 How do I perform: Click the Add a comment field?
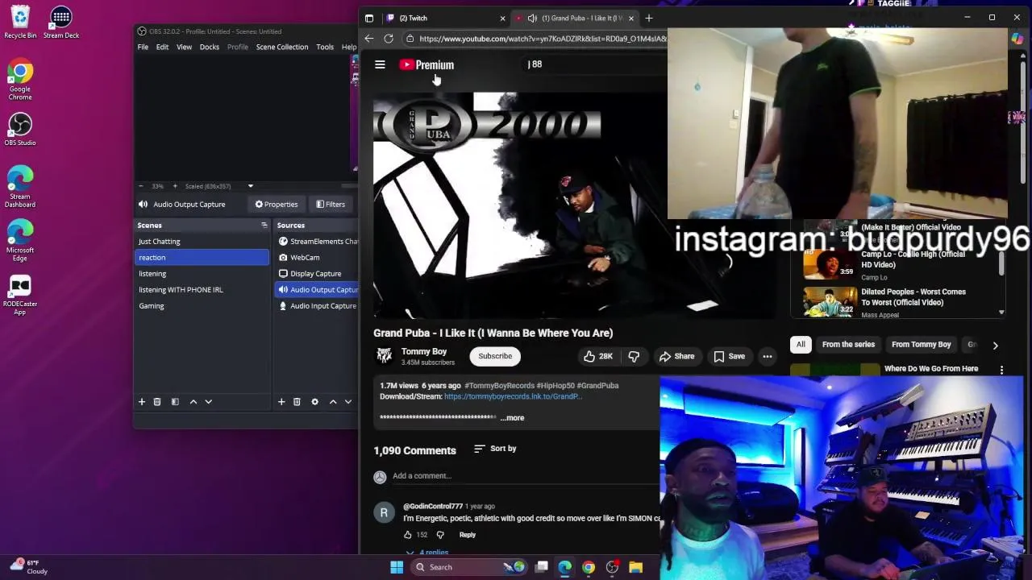(x=524, y=475)
